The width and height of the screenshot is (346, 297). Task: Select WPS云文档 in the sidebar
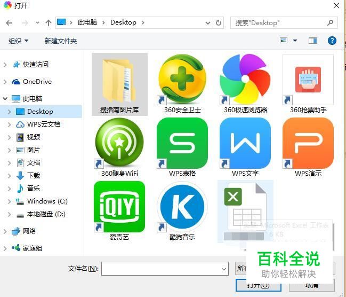pos(44,124)
